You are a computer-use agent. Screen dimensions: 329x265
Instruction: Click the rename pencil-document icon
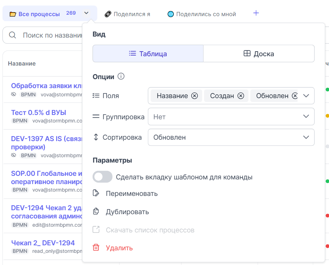96,193
